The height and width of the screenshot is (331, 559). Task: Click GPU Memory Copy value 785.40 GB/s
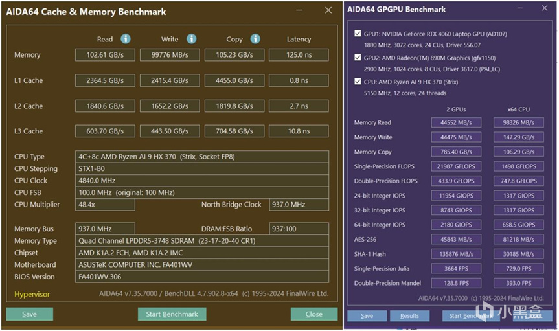(x=456, y=152)
